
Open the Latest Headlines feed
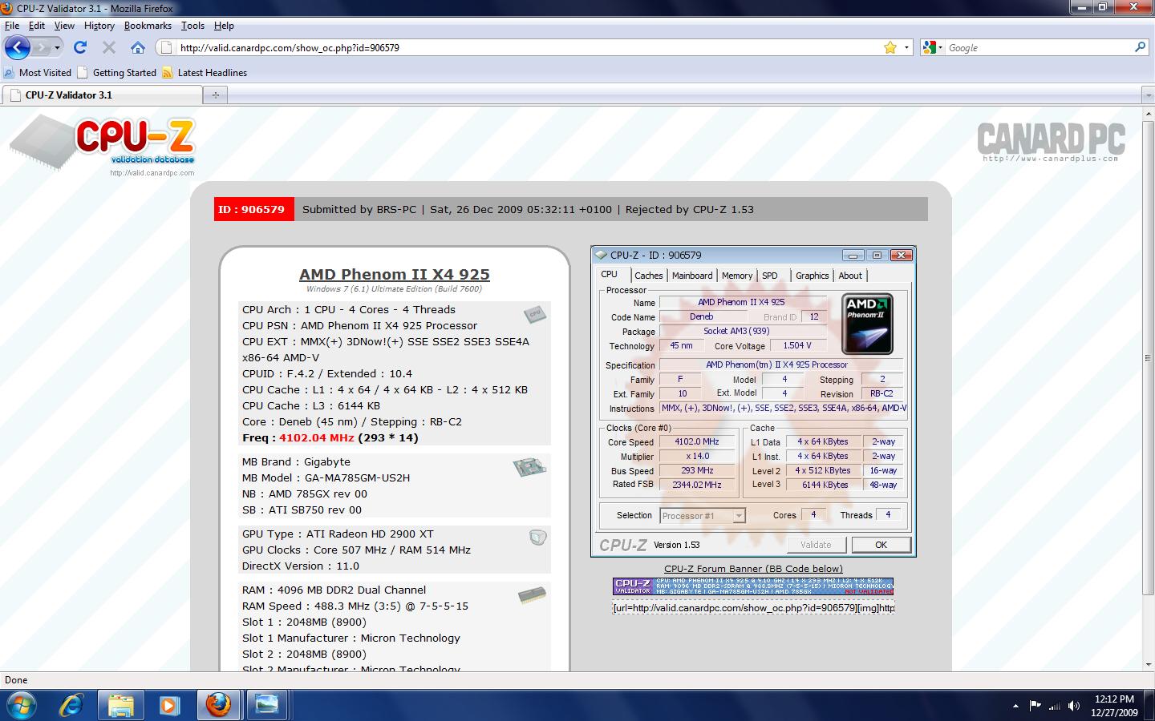[x=205, y=72]
